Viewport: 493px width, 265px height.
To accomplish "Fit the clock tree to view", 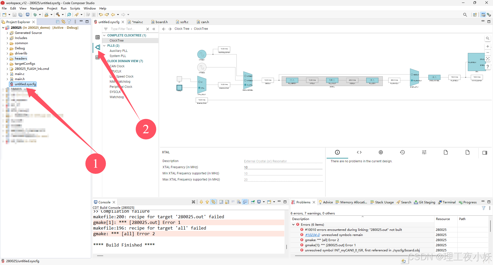I will [488, 59].
